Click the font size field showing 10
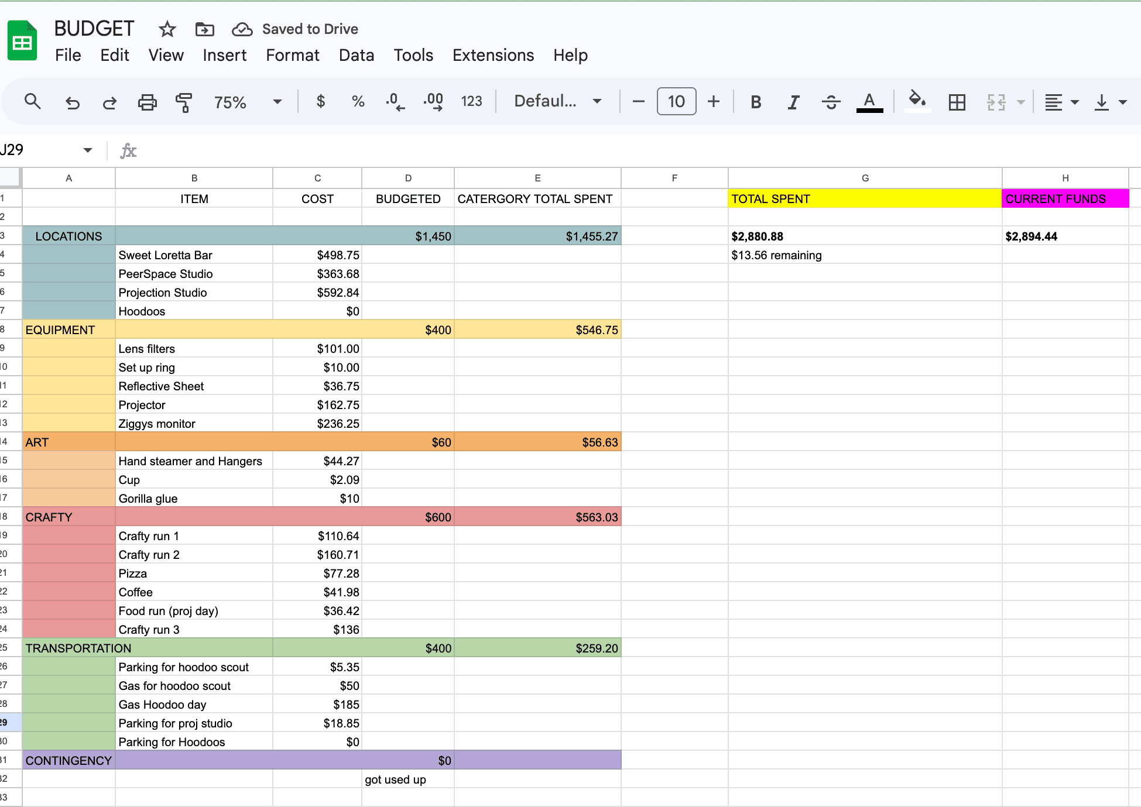This screenshot has height=807, width=1141. (x=676, y=101)
